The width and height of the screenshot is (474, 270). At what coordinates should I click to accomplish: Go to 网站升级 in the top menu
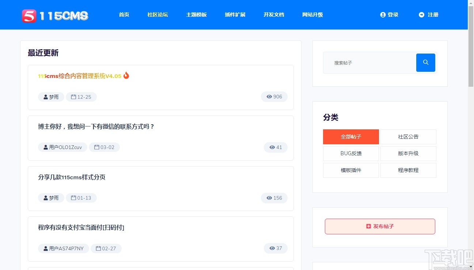coord(312,15)
